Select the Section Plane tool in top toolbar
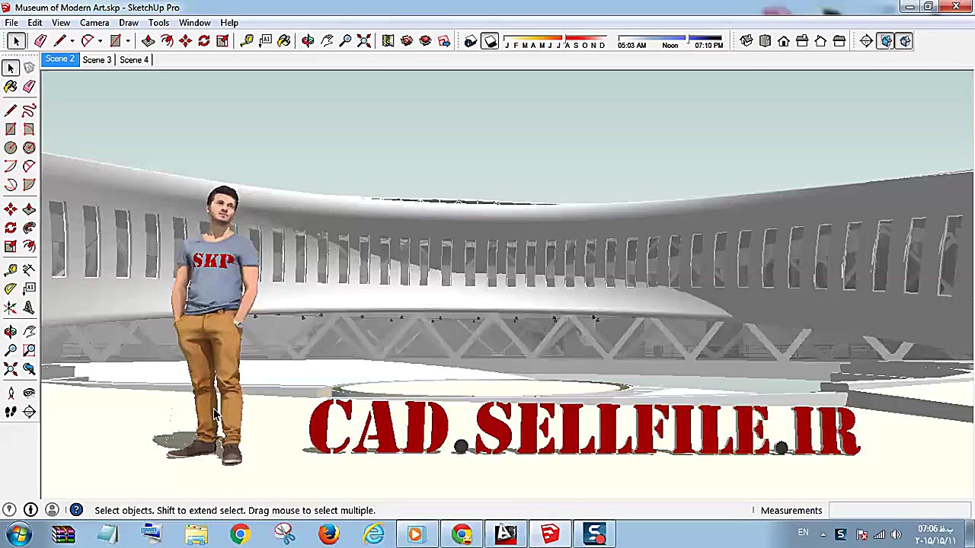975x548 pixels. point(866,41)
